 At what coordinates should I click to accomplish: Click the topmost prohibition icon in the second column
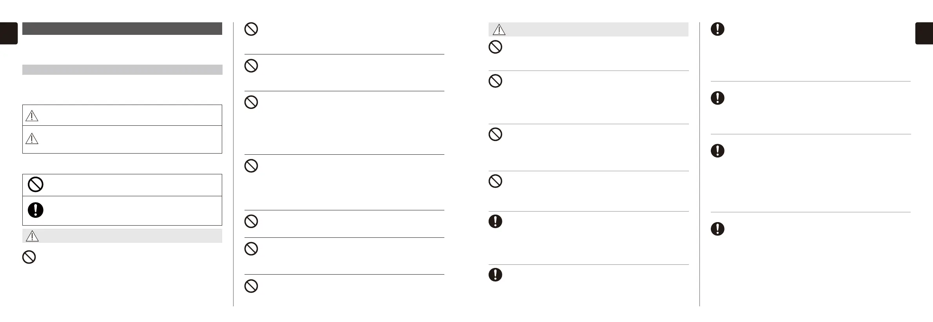click(251, 29)
